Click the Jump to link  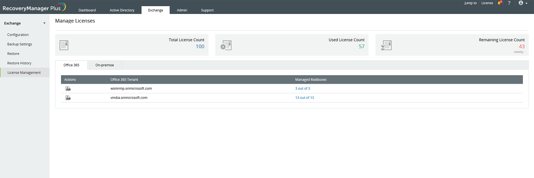[470, 3]
